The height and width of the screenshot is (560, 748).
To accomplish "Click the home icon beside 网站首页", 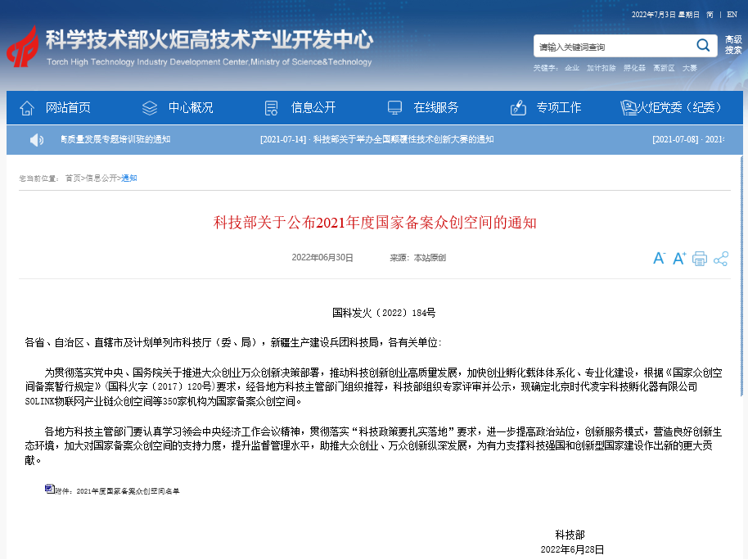I will [x=27, y=108].
